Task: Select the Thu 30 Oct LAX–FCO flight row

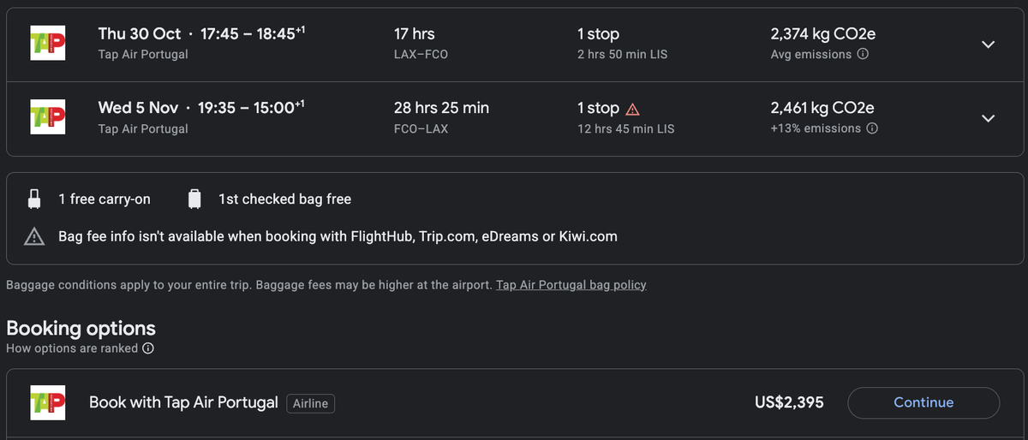Action: pyautogui.click(x=514, y=45)
